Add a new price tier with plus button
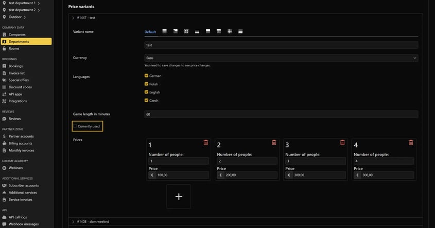 pos(179,197)
